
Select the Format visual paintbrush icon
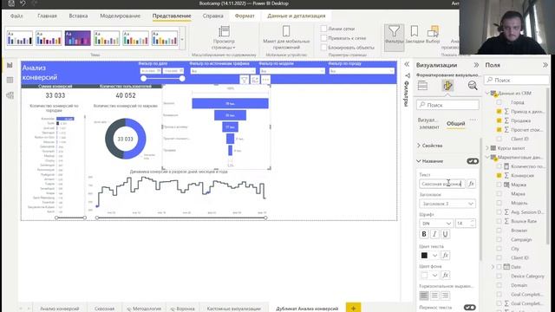coord(447,86)
